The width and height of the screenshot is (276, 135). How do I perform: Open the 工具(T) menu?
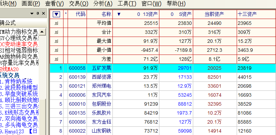coord(127,3)
